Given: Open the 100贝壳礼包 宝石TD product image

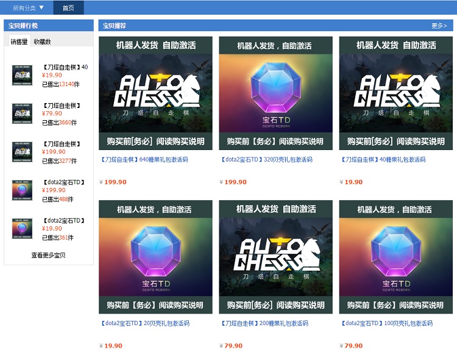Looking at the screenshot, I should [396, 257].
